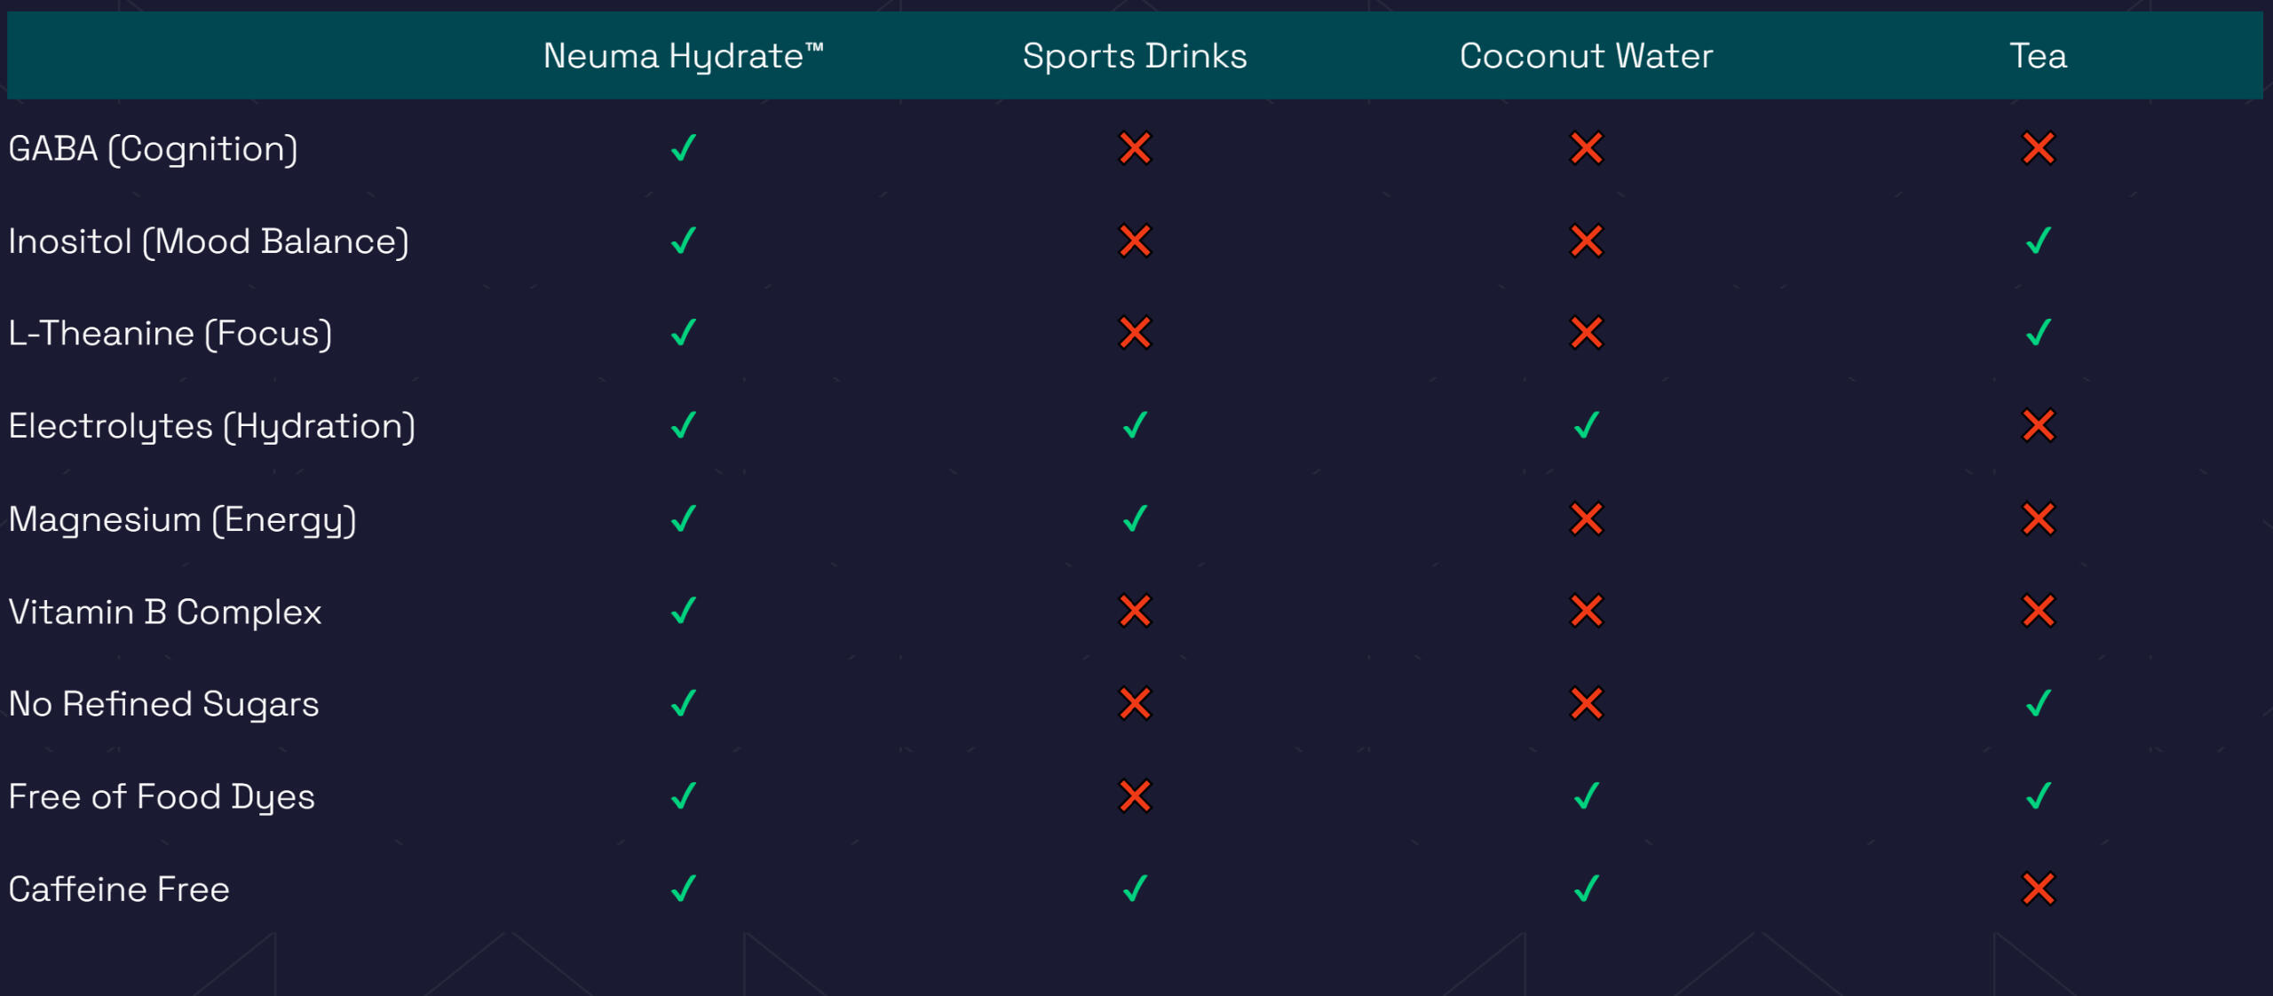The height and width of the screenshot is (996, 2273).
Task: Click Sports Drinks No Refined Sugars cross
Action: tap(1135, 704)
